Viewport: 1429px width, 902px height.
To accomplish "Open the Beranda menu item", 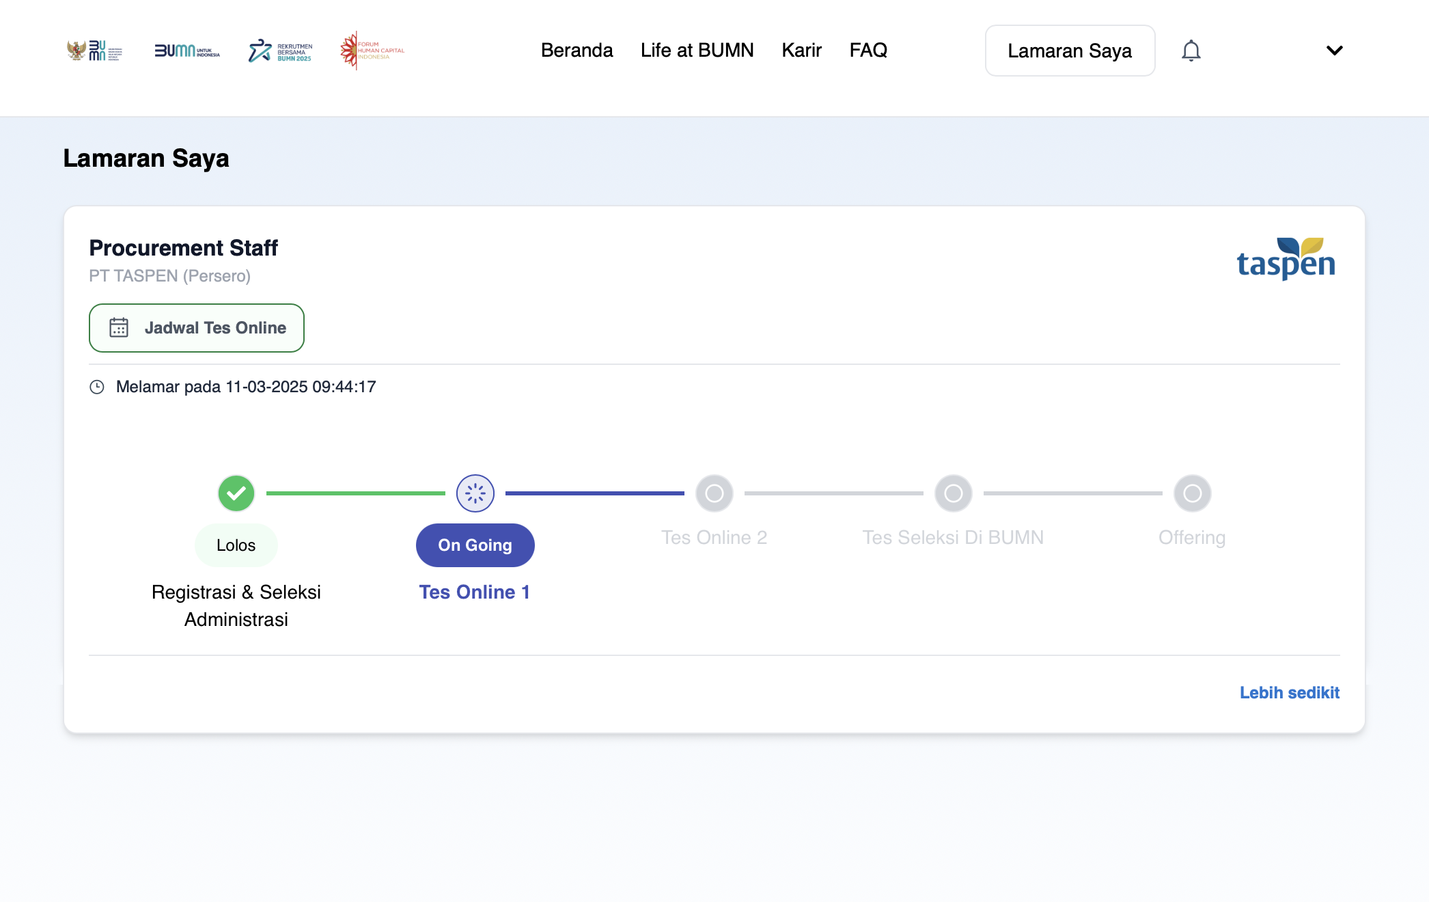I will pos(577,51).
